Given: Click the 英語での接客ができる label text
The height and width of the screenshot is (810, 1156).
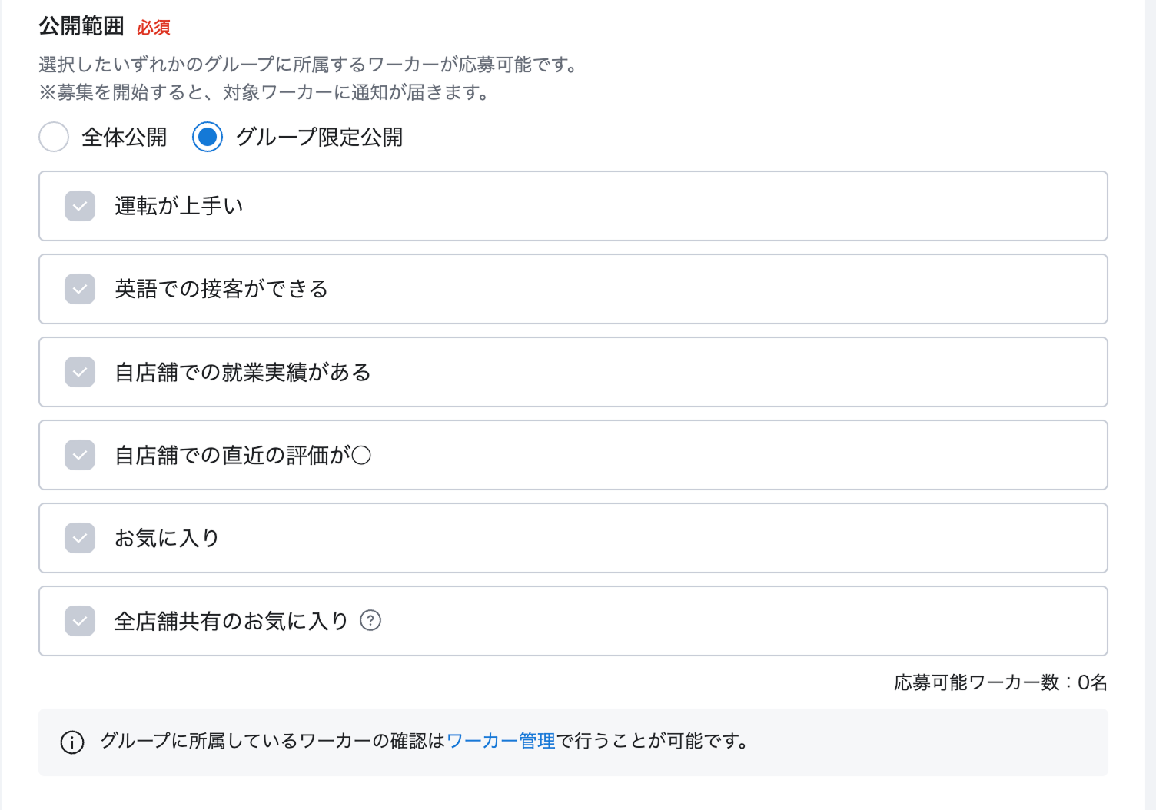Looking at the screenshot, I should (221, 289).
